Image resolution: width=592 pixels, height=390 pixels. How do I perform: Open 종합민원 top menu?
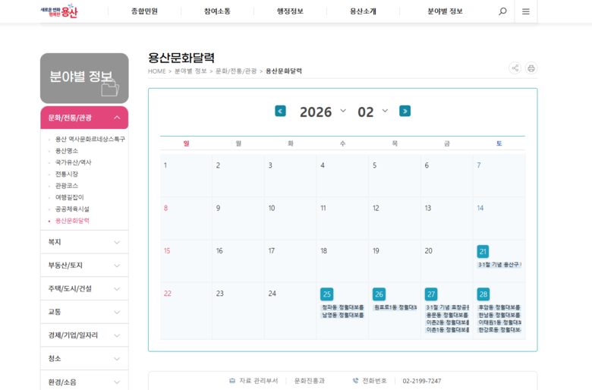pos(144,11)
